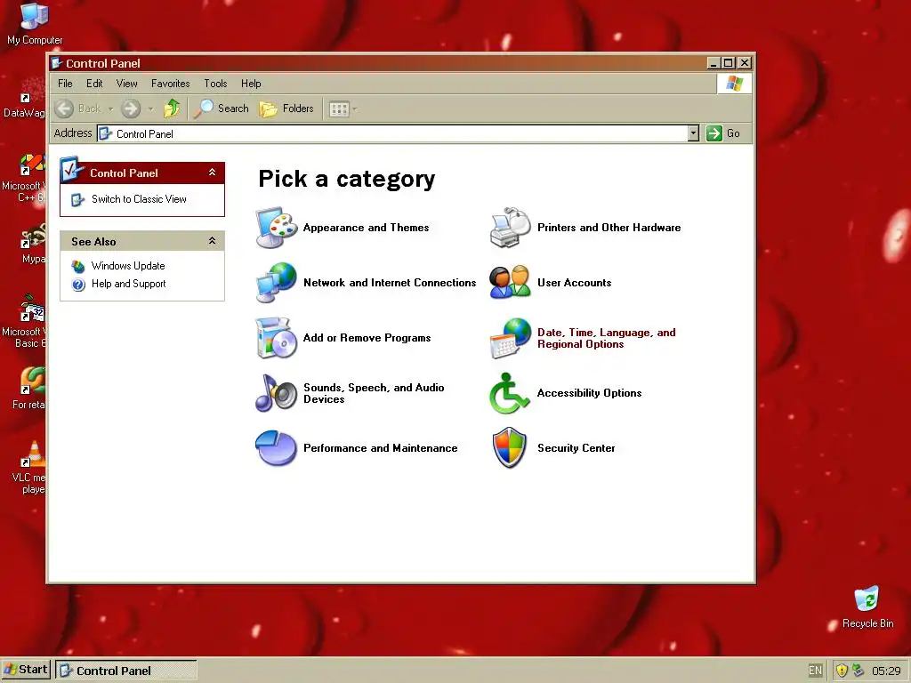Collapse the See Also sidebar section
This screenshot has width=911, height=683.
(212, 241)
